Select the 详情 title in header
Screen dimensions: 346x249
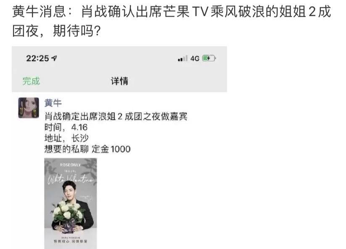pyautogui.click(x=119, y=81)
